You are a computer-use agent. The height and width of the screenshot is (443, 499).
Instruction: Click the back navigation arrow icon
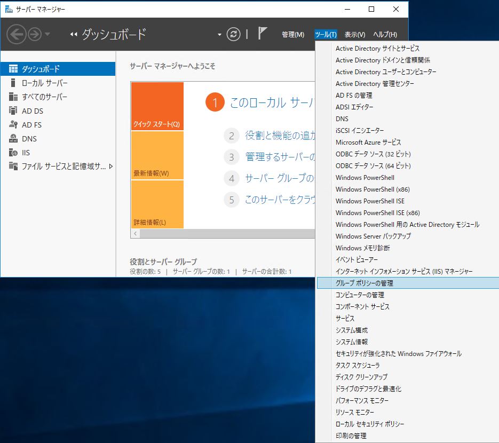click(x=17, y=35)
